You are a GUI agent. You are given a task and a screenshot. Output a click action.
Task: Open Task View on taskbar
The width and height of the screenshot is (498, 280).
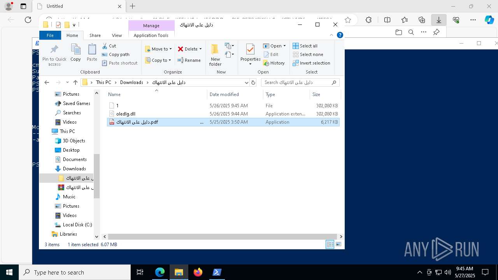pos(140,272)
